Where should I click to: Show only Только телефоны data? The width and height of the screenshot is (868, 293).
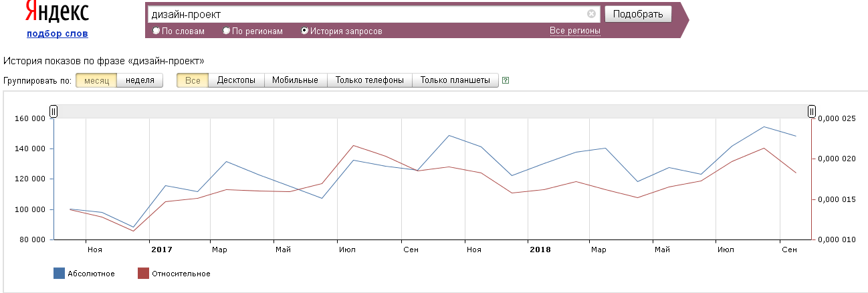370,80
